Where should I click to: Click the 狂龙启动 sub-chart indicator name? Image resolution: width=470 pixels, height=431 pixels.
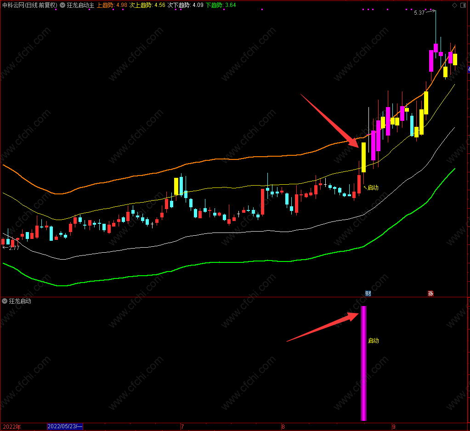tap(20, 301)
